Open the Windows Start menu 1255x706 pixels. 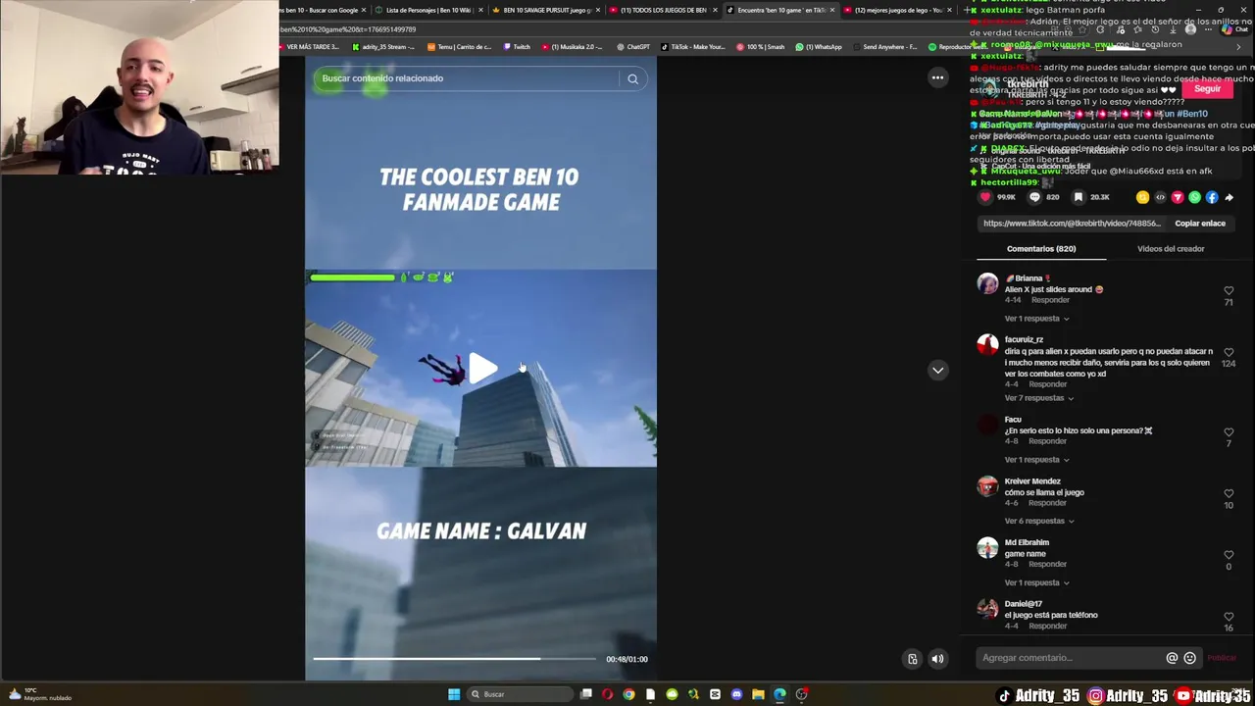point(454,694)
